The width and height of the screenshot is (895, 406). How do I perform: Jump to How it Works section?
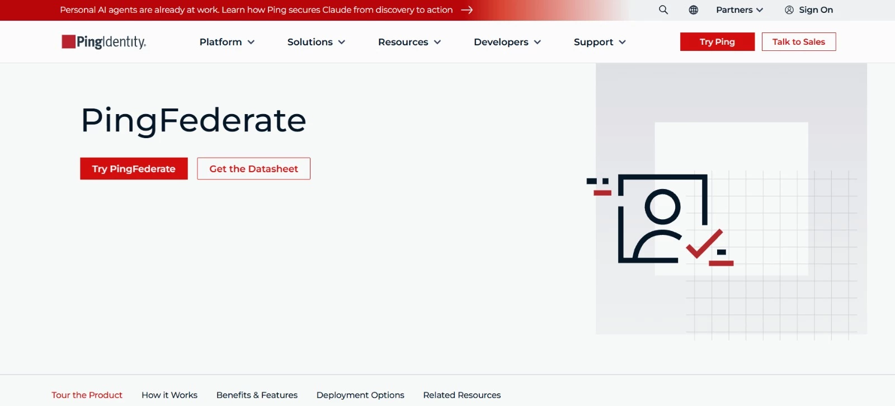pyautogui.click(x=169, y=395)
